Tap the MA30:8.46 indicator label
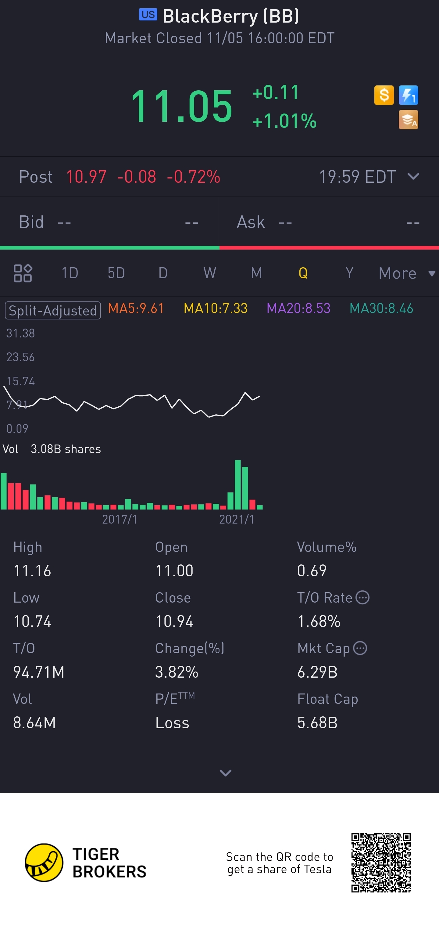This screenshot has height=933, width=439. coord(381,308)
